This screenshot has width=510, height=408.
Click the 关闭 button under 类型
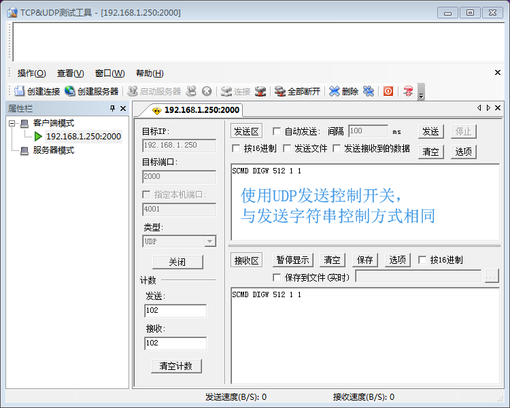[x=177, y=262]
